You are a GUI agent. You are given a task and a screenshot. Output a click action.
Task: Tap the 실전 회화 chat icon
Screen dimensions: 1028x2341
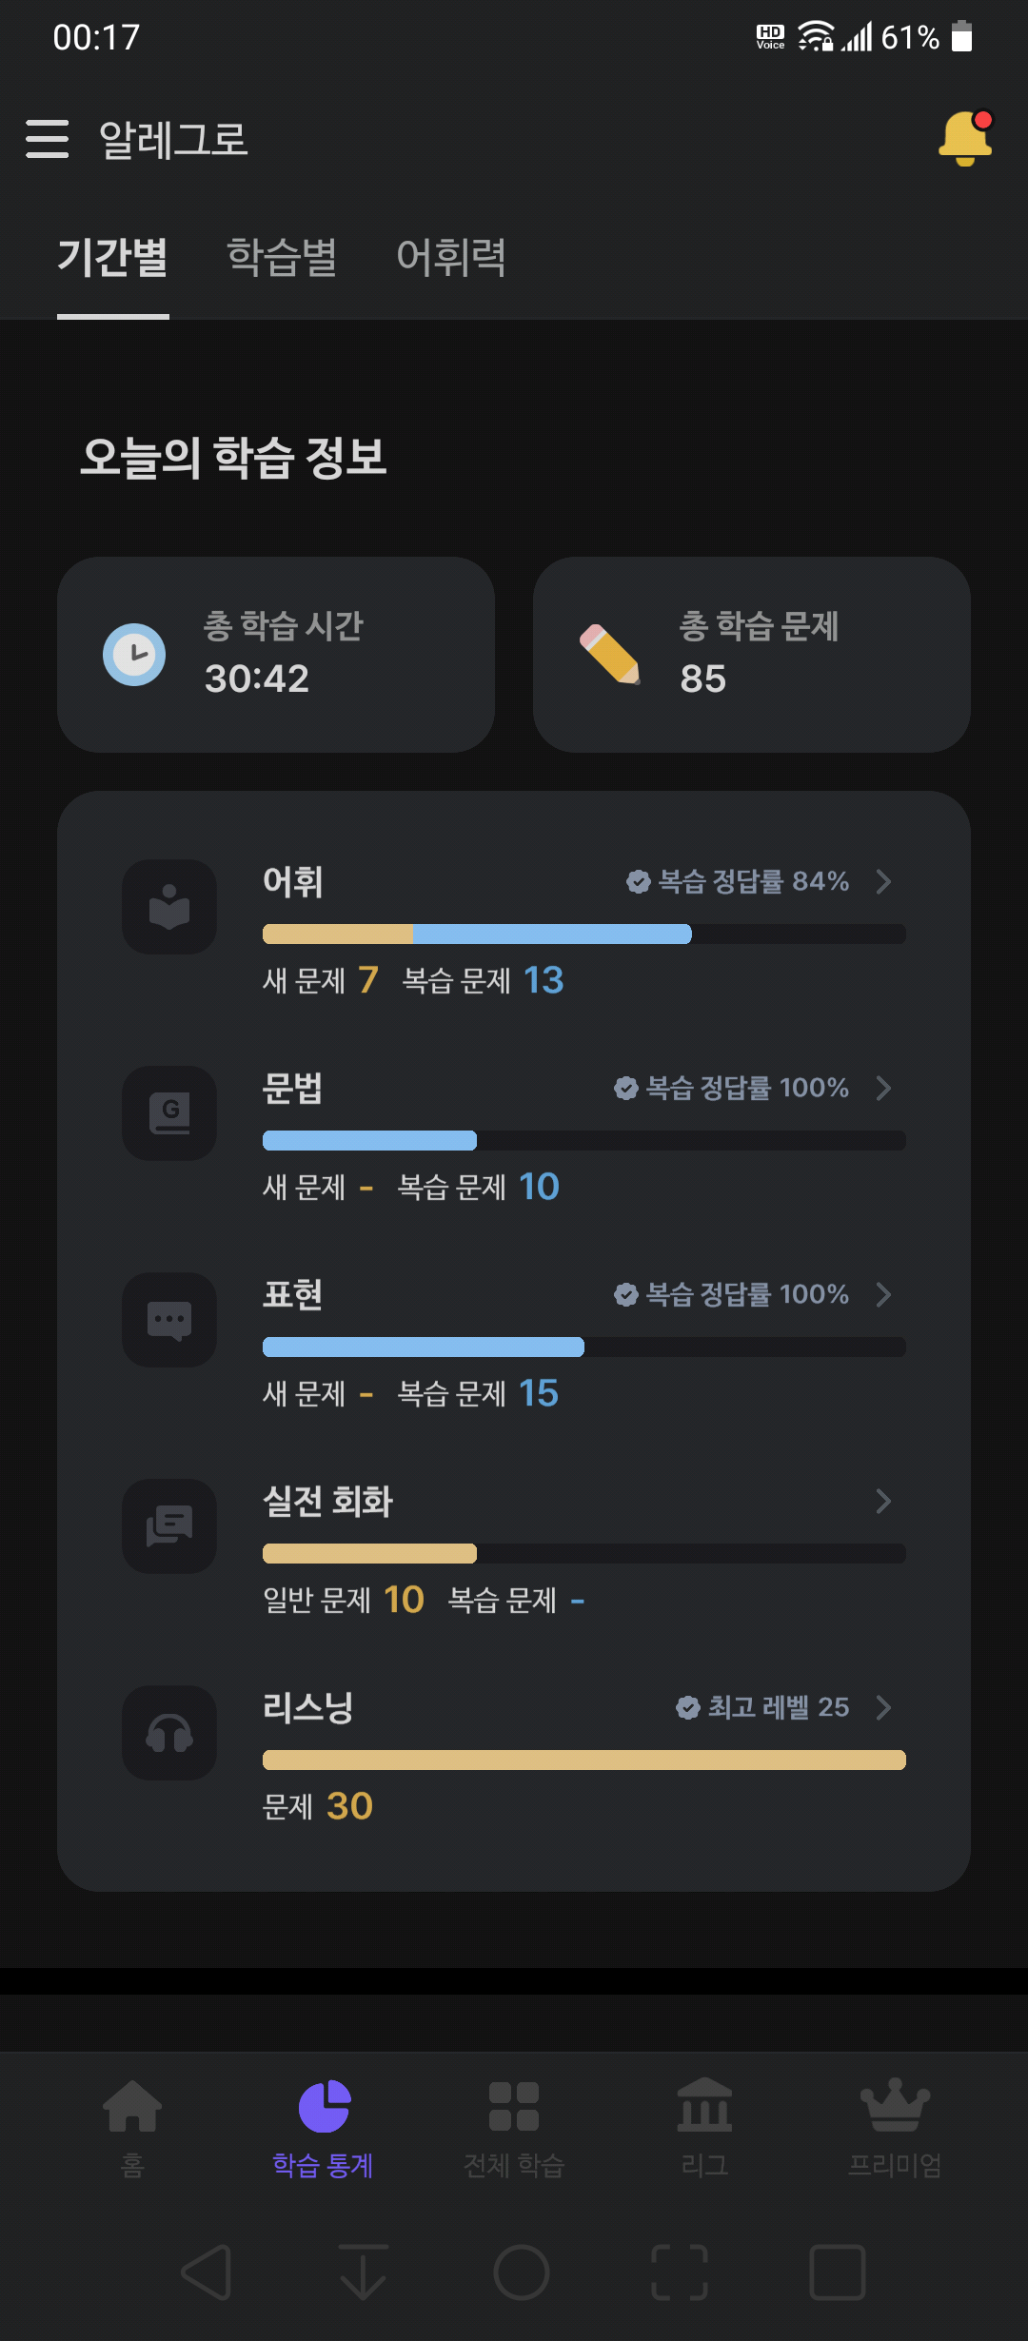(169, 1526)
